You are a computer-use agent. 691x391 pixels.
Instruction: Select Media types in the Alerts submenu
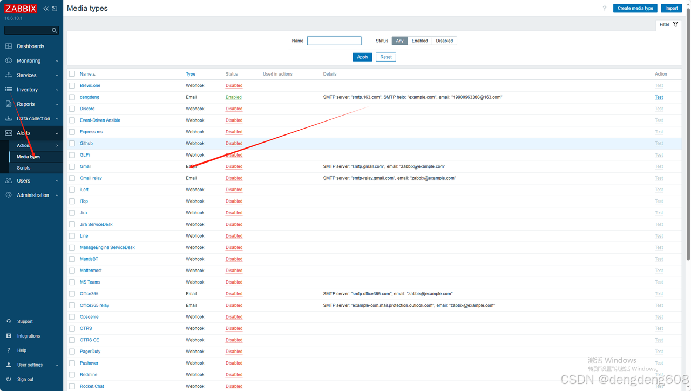click(36, 157)
